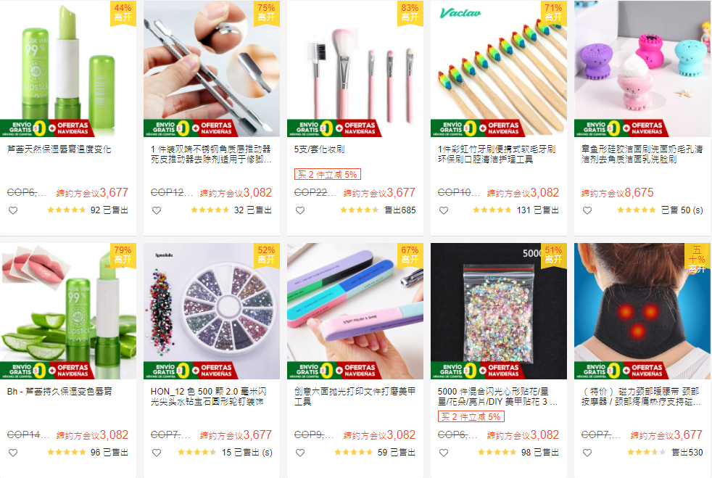Click 买 2 件立减 5% tag on sequins
Image resolution: width=712 pixels, height=478 pixels.
click(471, 416)
